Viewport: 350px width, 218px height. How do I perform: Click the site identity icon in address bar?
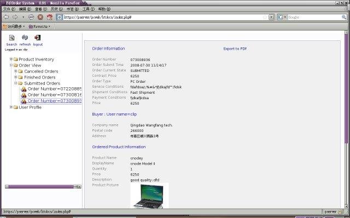click(x=60, y=17)
